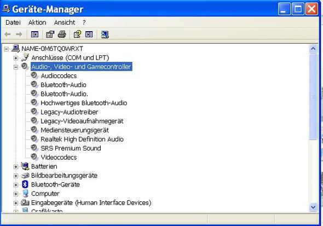Expand the Bildbearbeitungsgeräte node
This screenshot has height=226, width=323.
coord(16,176)
